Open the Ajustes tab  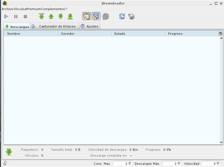click(90, 26)
